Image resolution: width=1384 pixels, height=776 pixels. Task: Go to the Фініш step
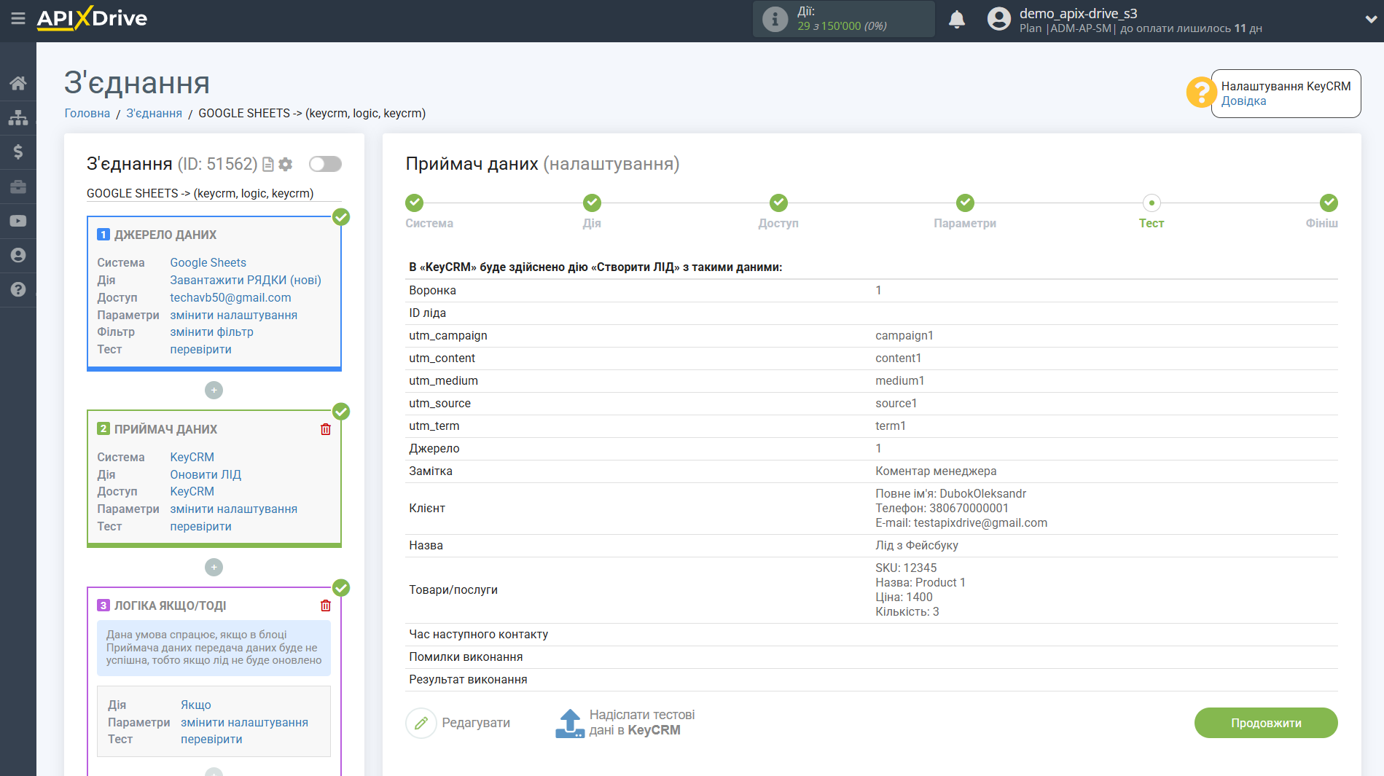click(1329, 203)
